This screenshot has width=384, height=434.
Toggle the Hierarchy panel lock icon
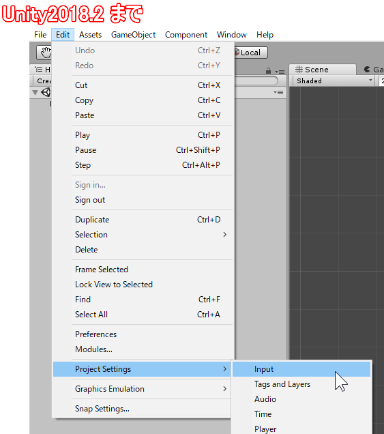coord(268,71)
